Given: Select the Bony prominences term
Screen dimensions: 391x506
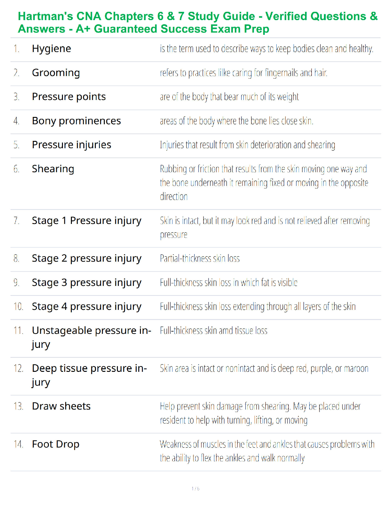Looking at the screenshot, I should tap(76, 121).
